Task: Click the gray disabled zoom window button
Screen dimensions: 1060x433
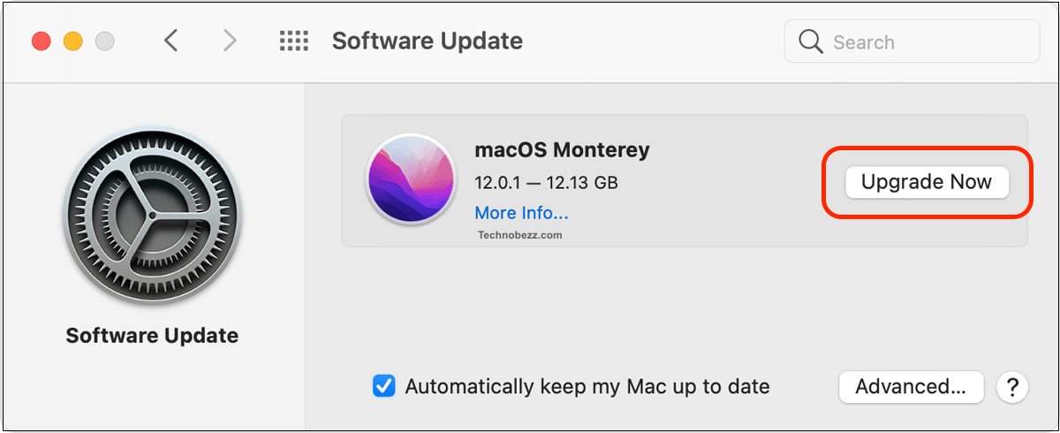Action: (105, 41)
